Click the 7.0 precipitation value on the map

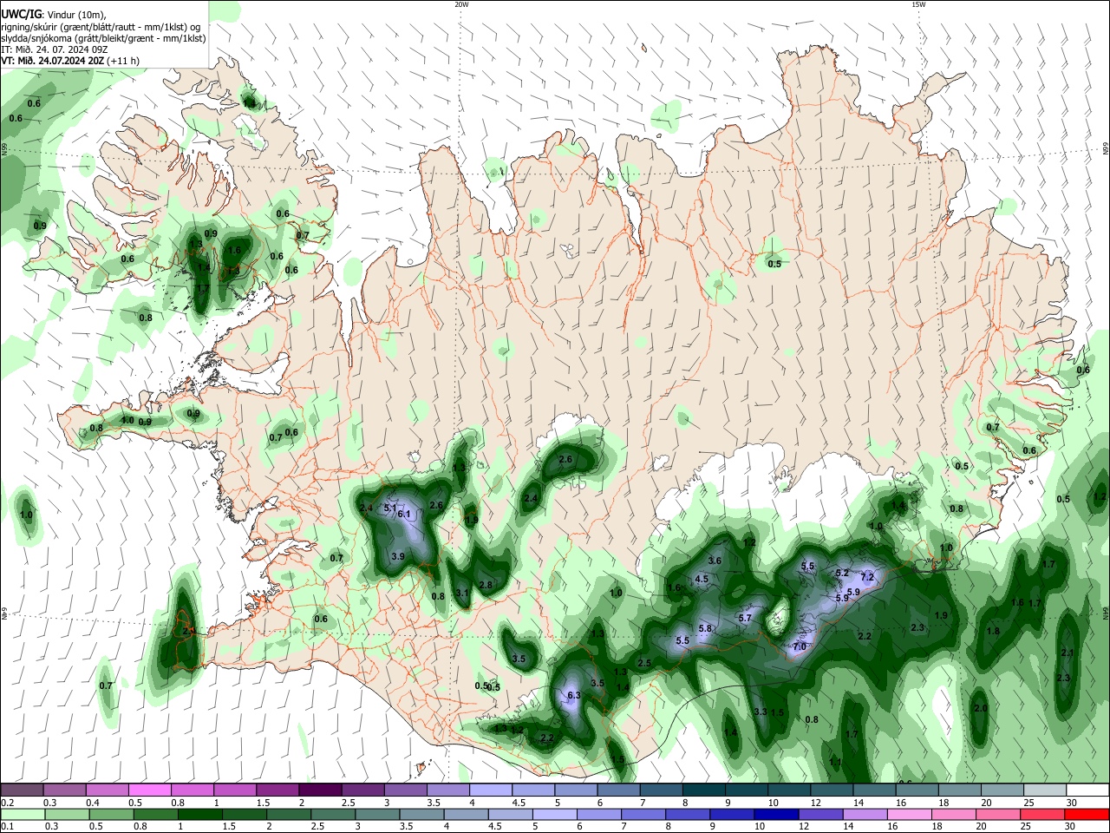[x=800, y=646]
